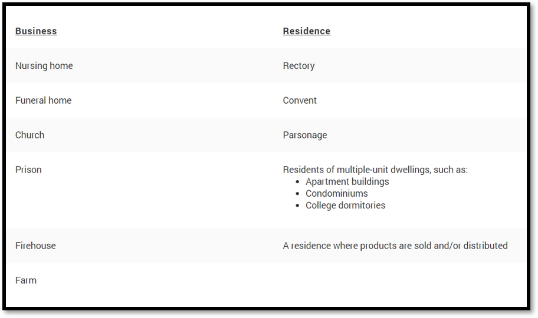Click the Residence column header

(306, 31)
